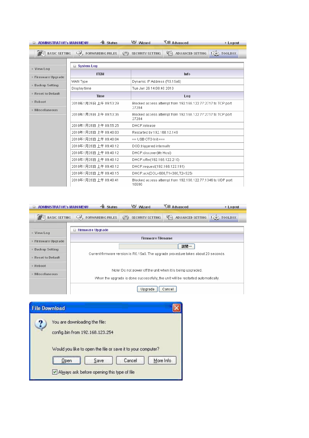Select Status in Firmware Upgrade panel header
Screen dimensions: 309x438
[109, 207]
